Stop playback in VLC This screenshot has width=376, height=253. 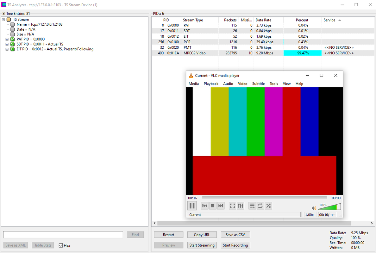[x=212, y=206]
